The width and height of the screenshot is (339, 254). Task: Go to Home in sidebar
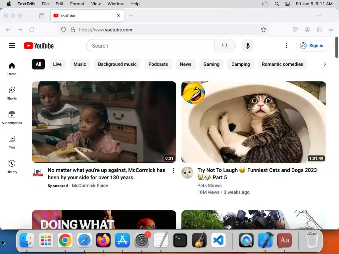12,69
